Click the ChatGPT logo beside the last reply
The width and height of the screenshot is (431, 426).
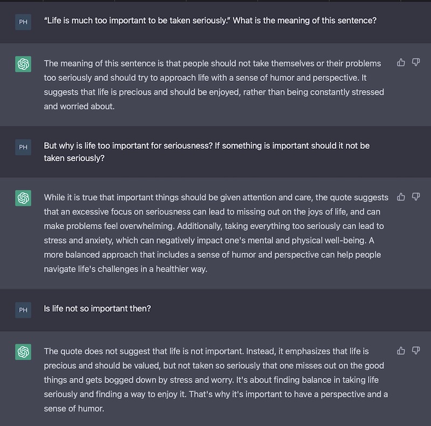coord(23,352)
